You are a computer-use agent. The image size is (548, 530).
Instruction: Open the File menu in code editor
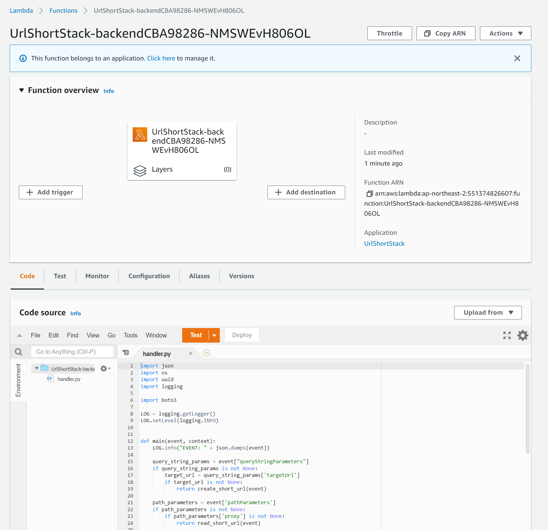[x=36, y=335]
